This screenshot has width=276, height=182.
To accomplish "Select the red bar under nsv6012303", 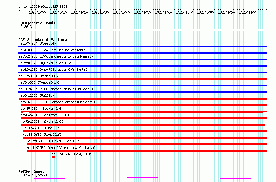I will 143,99.
